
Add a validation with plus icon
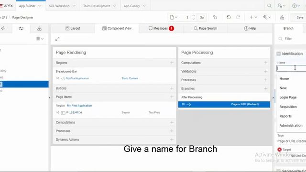266,71
